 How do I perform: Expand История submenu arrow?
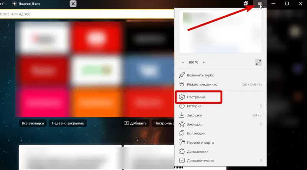point(261,106)
